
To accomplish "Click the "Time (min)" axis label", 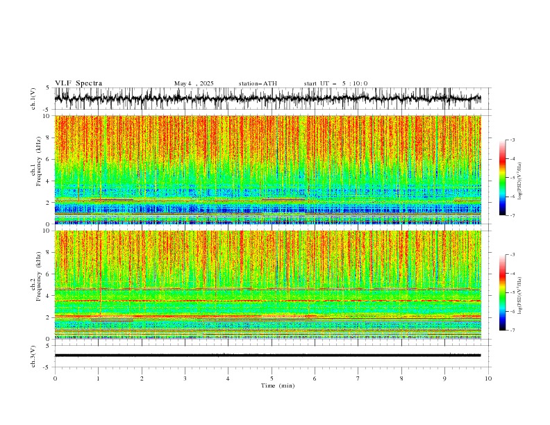I will pyautogui.click(x=278, y=385).
